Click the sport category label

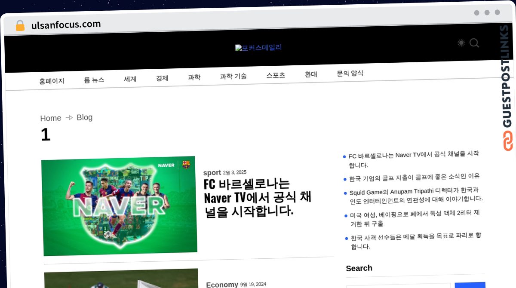[x=212, y=173]
